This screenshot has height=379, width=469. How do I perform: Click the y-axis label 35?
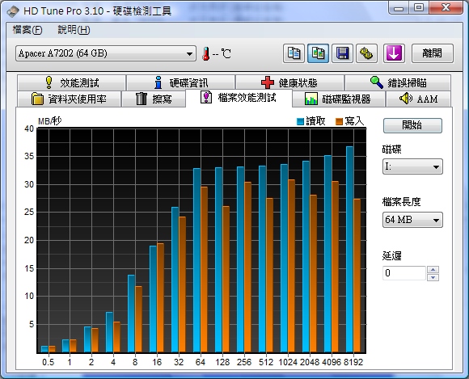click(x=29, y=156)
